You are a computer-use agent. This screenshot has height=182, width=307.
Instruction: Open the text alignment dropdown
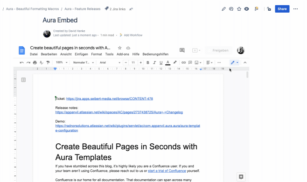[x=209, y=63]
